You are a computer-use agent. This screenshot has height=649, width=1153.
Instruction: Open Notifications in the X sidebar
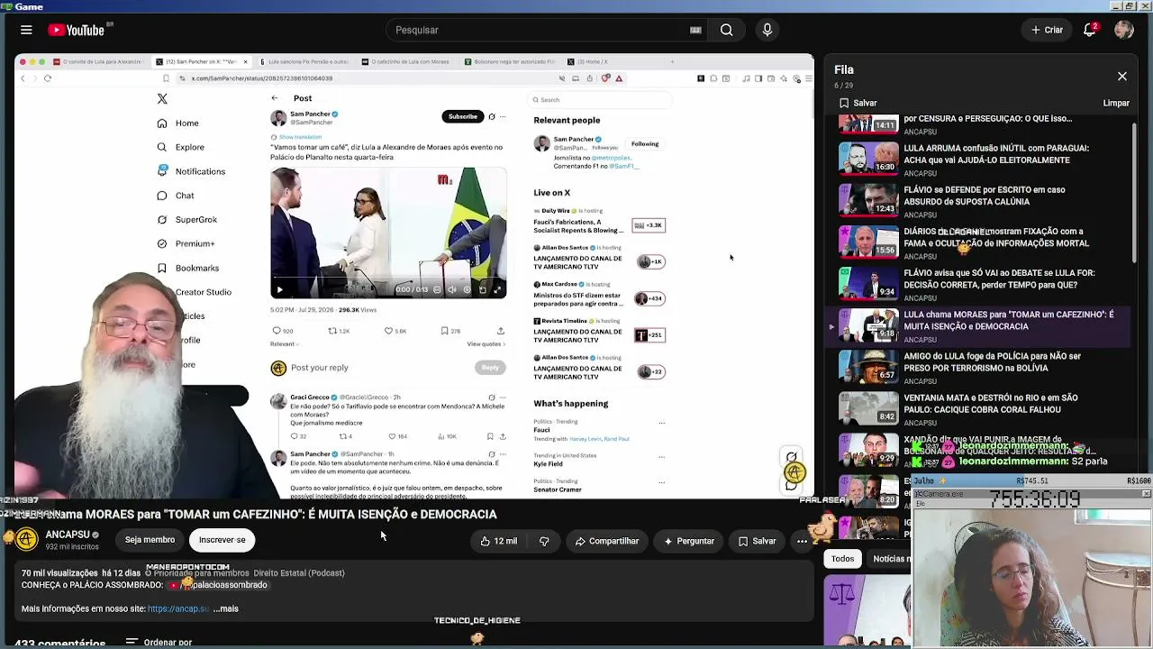point(191,171)
